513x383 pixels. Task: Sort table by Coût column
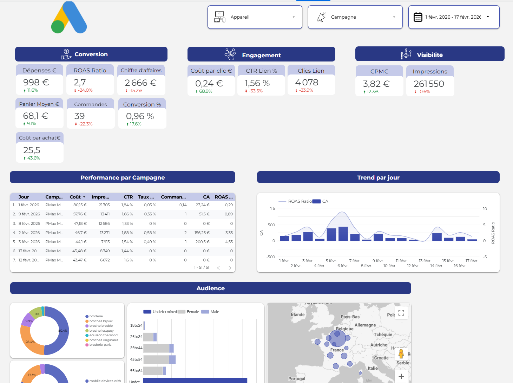pyautogui.click(x=75, y=197)
